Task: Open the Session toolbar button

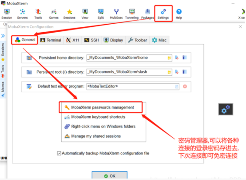Action: pyautogui.click(x=7, y=14)
